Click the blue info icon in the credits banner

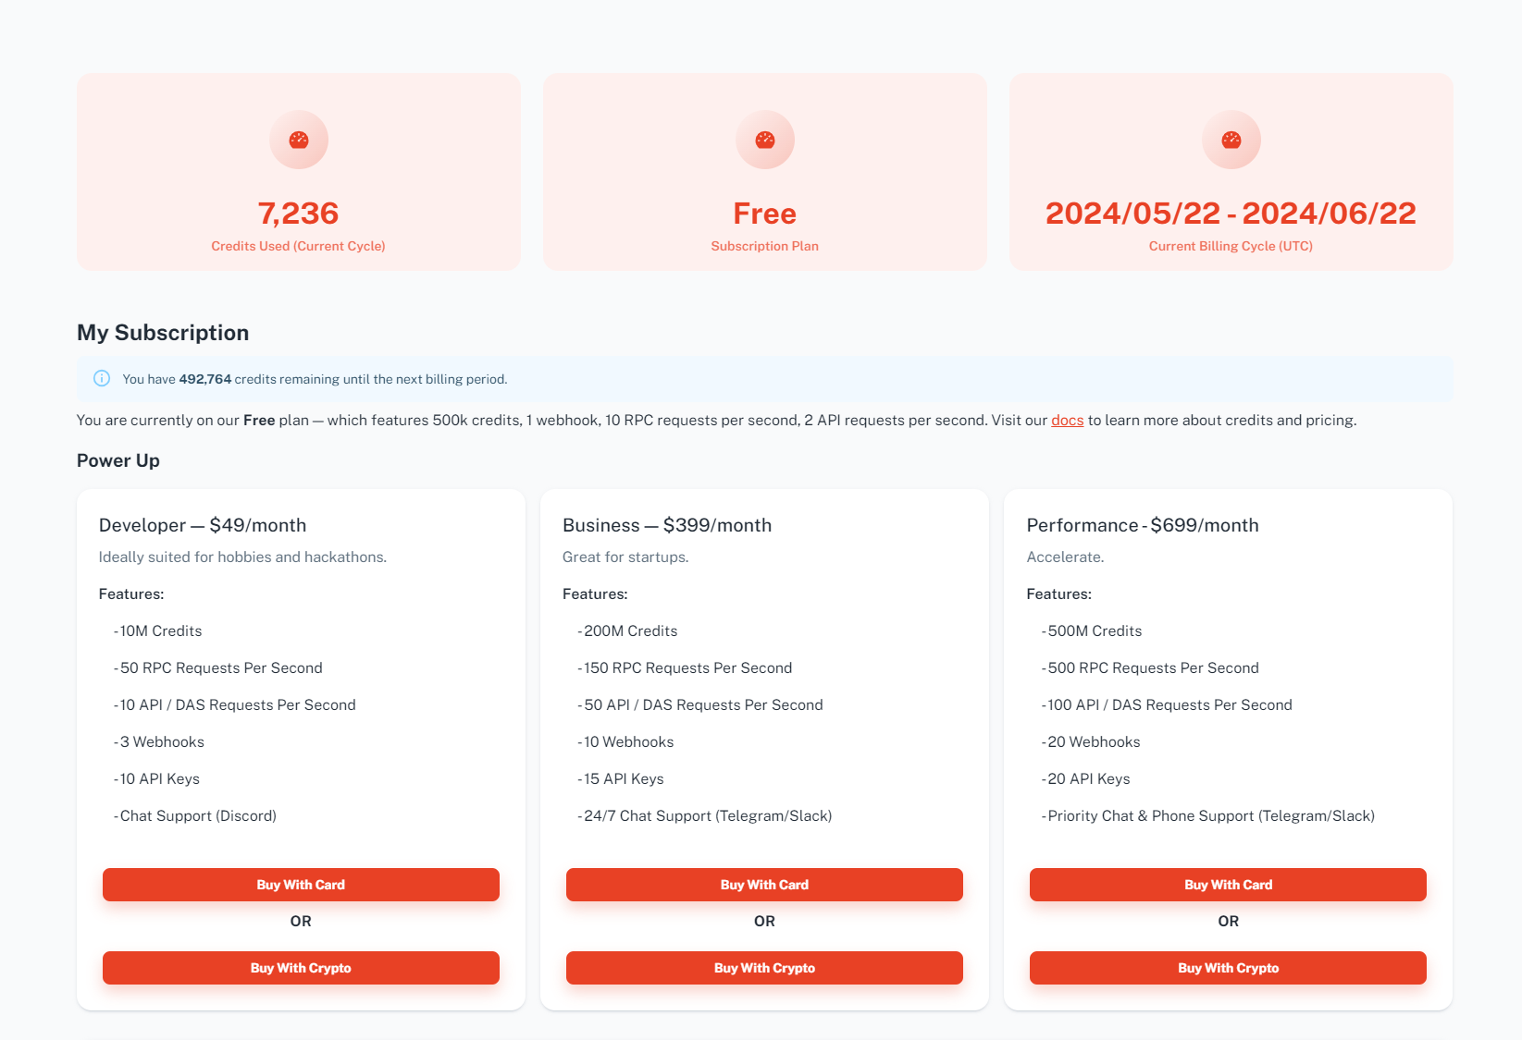pyautogui.click(x=101, y=378)
